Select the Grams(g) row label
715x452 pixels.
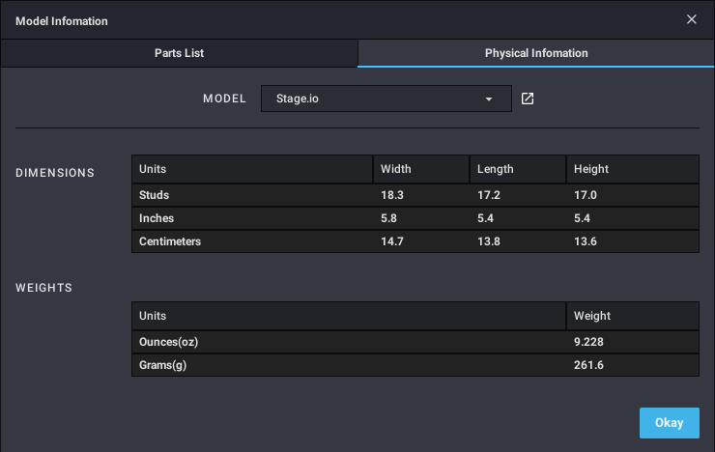pos(163,365)
